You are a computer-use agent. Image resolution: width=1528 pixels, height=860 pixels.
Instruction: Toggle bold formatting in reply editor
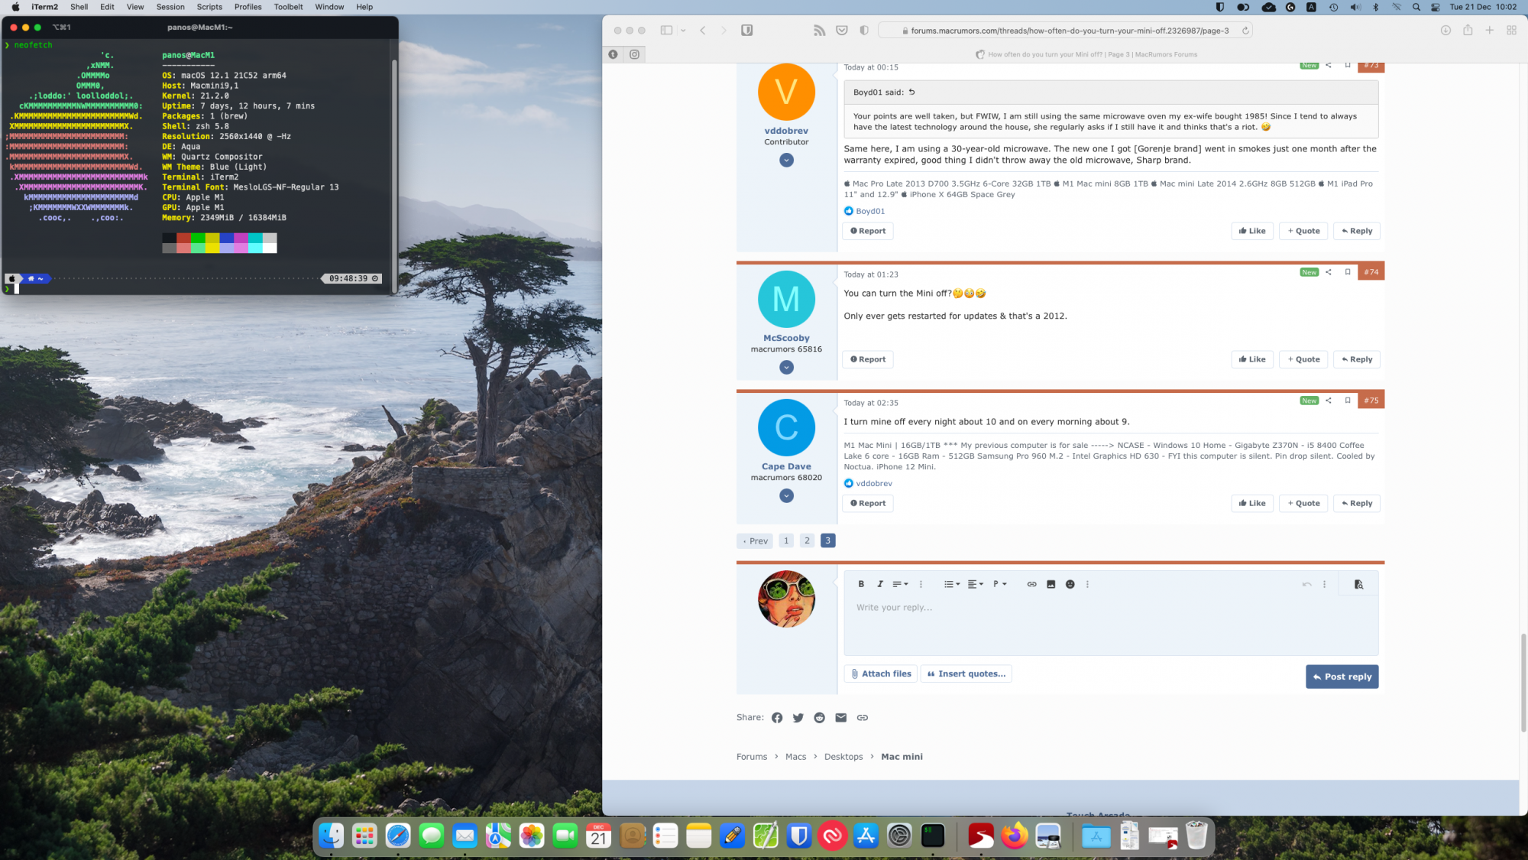(x=861, y=584)
